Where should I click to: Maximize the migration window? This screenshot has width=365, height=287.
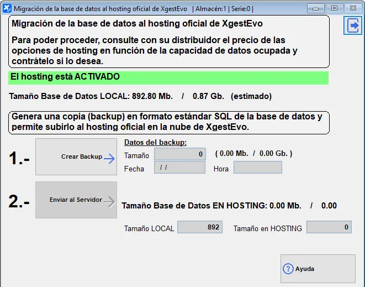tap(334, 8)
